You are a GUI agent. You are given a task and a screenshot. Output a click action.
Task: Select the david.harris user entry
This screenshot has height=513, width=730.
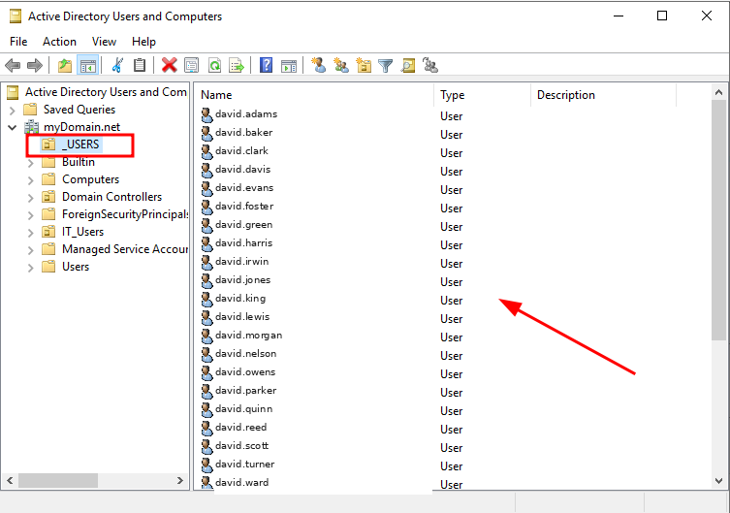click(244, 243)
